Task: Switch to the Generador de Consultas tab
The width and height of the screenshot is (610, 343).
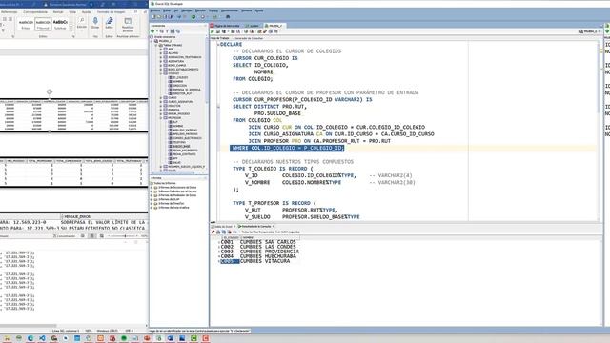Action: point(249,38)
